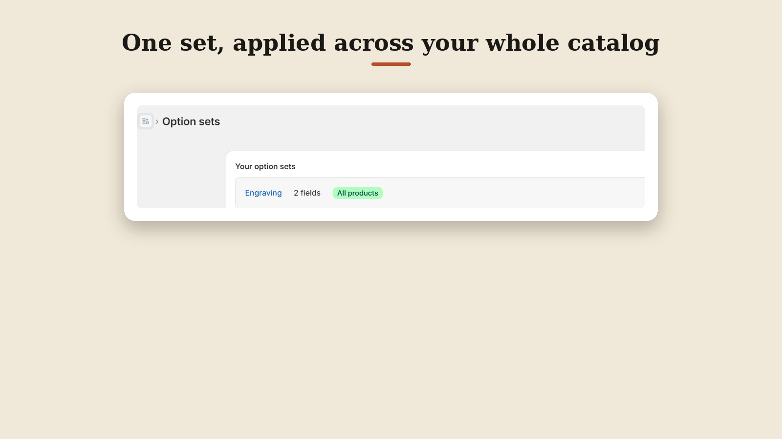
Task: Click the word whole in the headline
Action: 522,42
